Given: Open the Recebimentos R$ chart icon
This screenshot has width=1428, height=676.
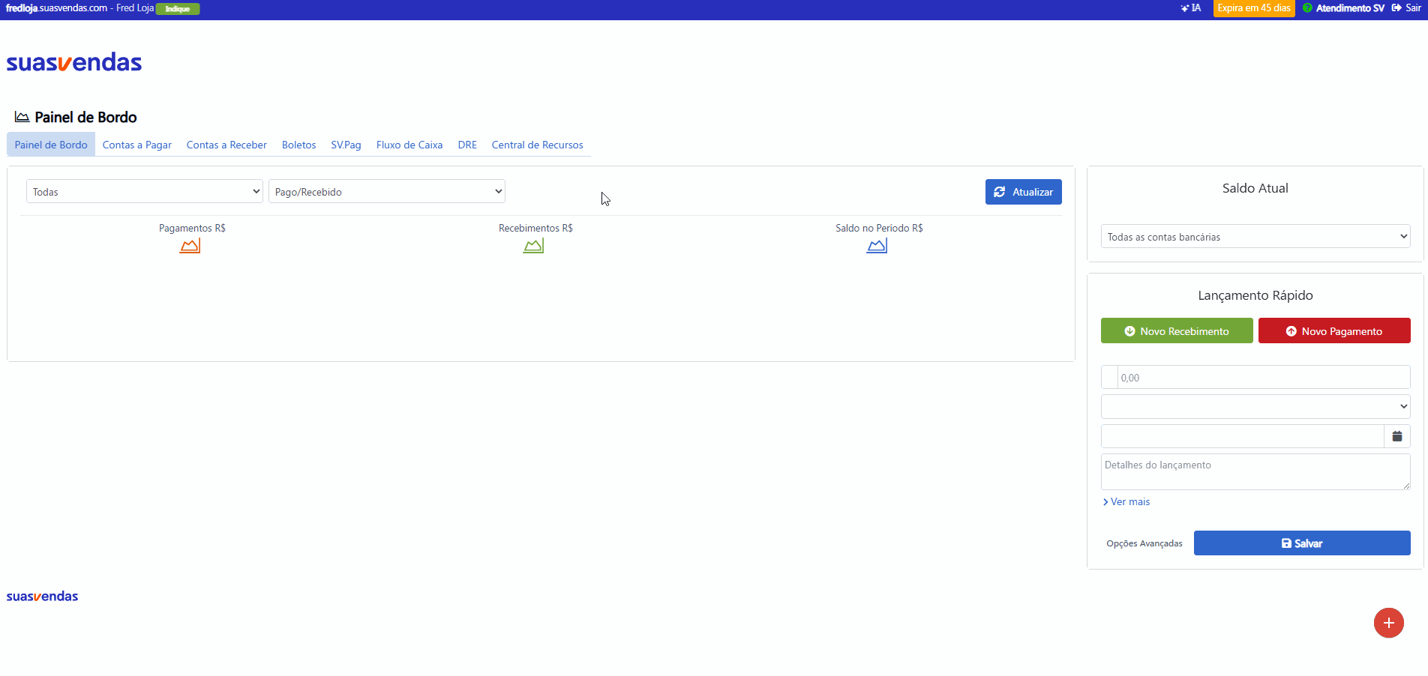Looking at the screenshot, I should [533, 246].
